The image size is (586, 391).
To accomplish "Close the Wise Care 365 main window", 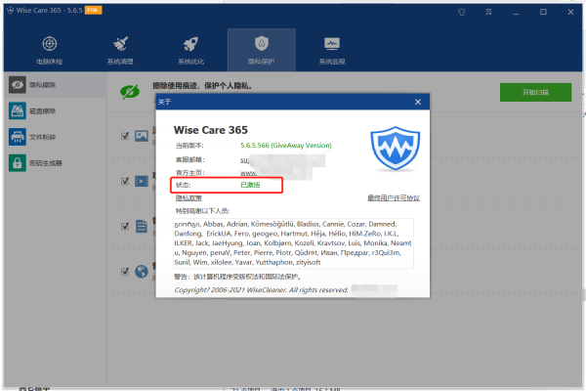I will point(570,12).
